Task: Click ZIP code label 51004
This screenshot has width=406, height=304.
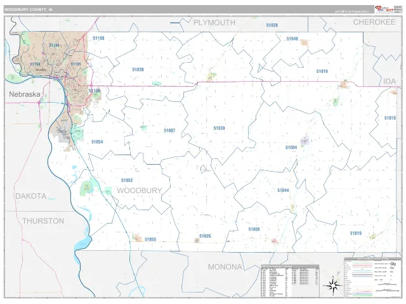Action: point(291,148)
